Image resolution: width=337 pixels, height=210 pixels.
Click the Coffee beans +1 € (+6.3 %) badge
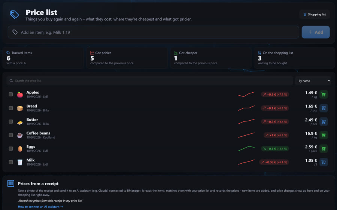tap(276, 135)
